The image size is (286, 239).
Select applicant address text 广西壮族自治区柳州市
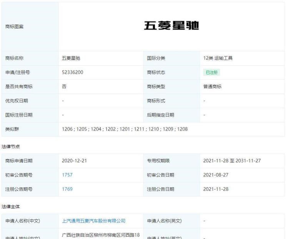[85, 235]
